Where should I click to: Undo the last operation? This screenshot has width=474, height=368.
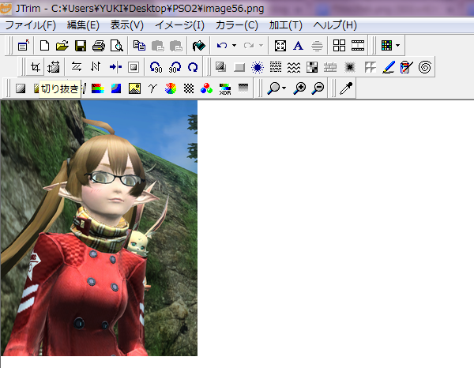point(222,46)
